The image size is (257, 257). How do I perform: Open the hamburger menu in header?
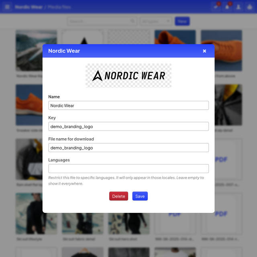[x=7, y=7]
